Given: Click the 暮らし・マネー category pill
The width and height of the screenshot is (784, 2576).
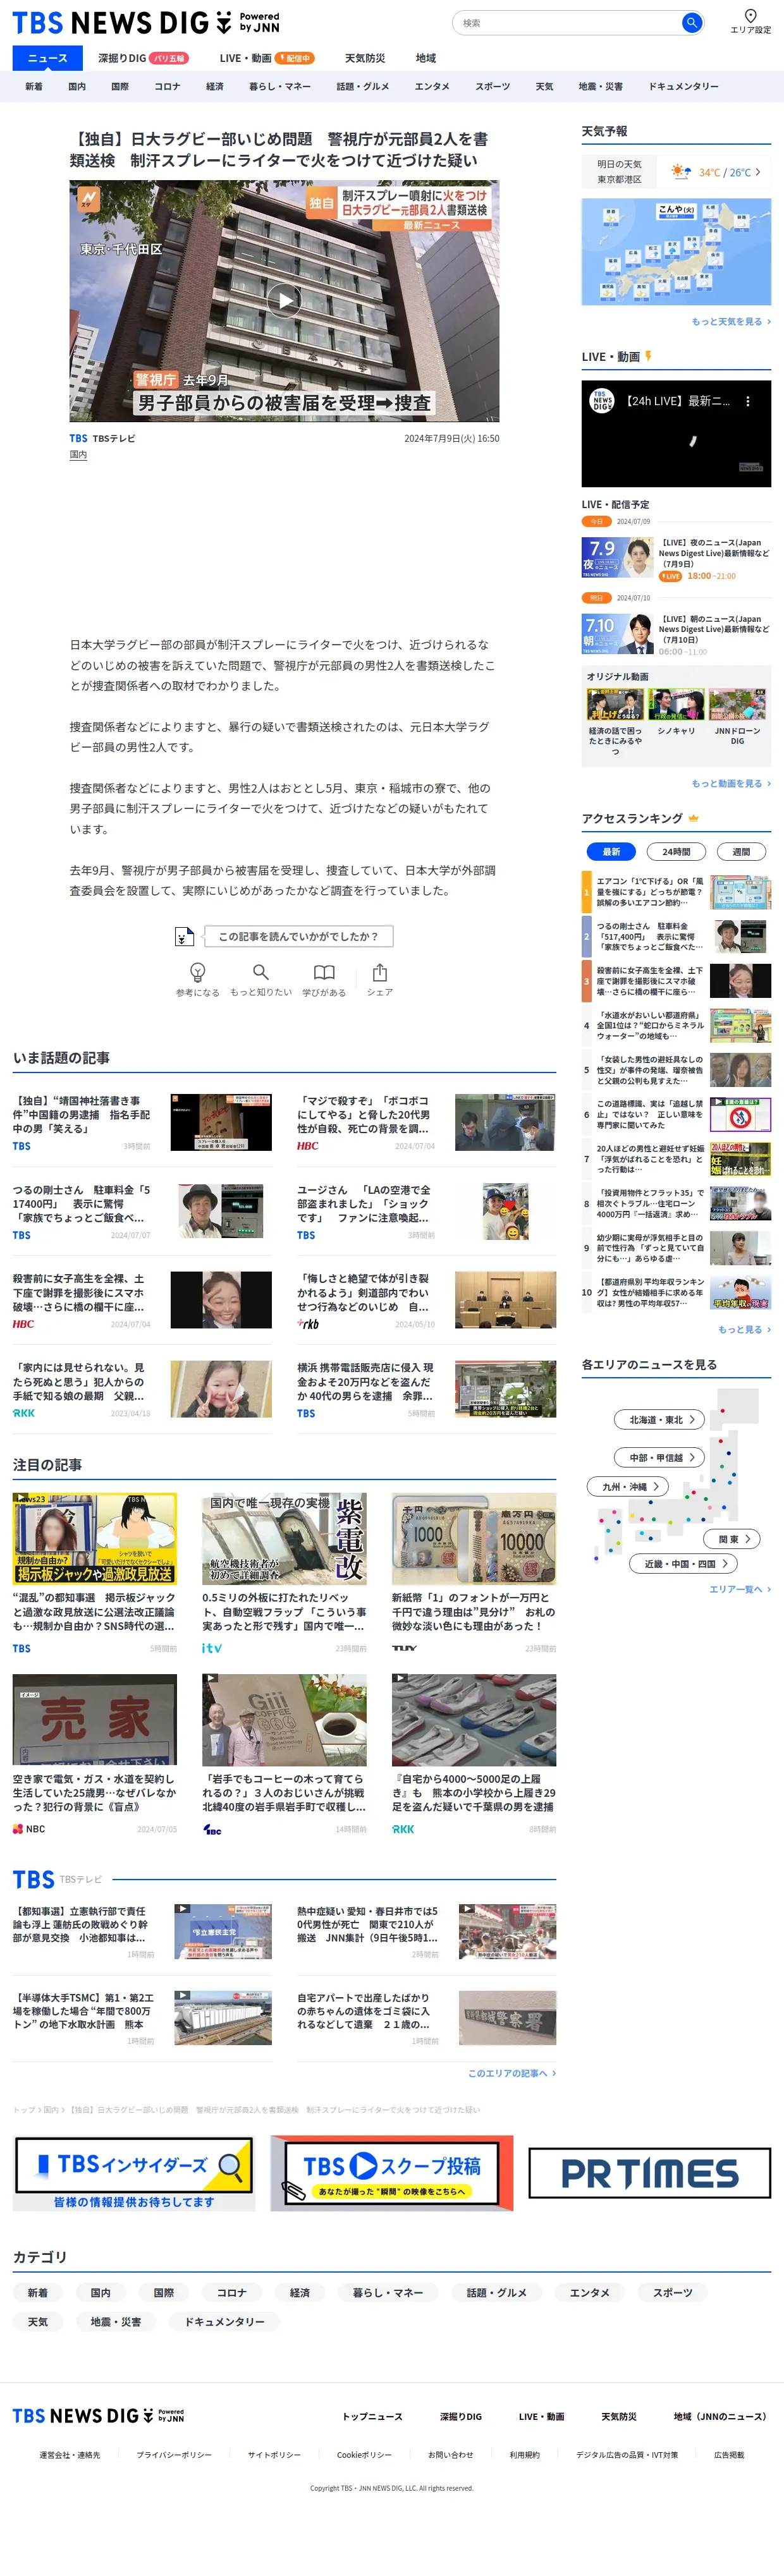Looking at the screenshot, I should [x=388, y=2292].
